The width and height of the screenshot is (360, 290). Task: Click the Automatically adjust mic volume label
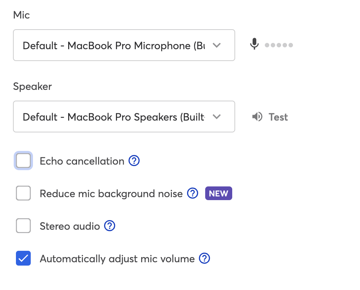click(x=117, y=259)
